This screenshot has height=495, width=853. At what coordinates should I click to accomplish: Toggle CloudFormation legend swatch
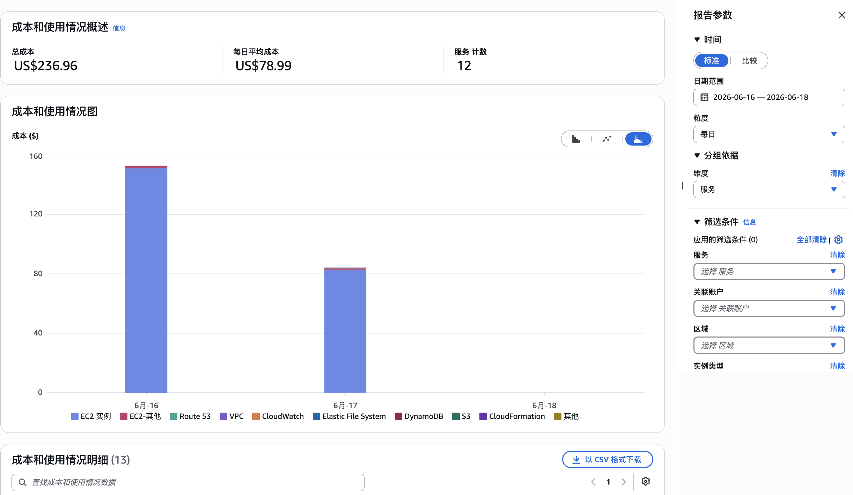(x=483, y=416)
